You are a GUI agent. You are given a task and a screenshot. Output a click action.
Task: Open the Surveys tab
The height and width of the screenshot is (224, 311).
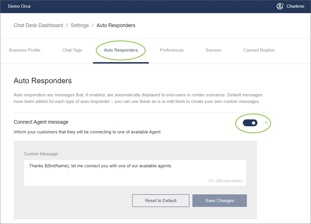pos(213,50)
